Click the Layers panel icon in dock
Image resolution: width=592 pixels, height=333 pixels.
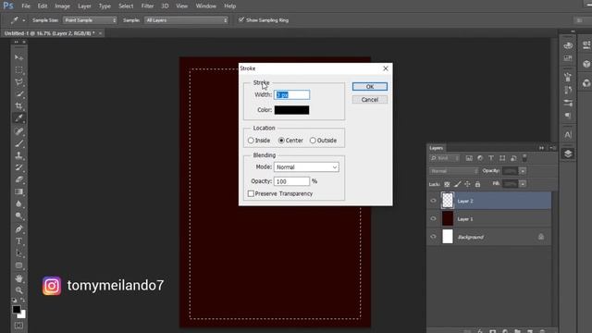(x=568, y=154)
